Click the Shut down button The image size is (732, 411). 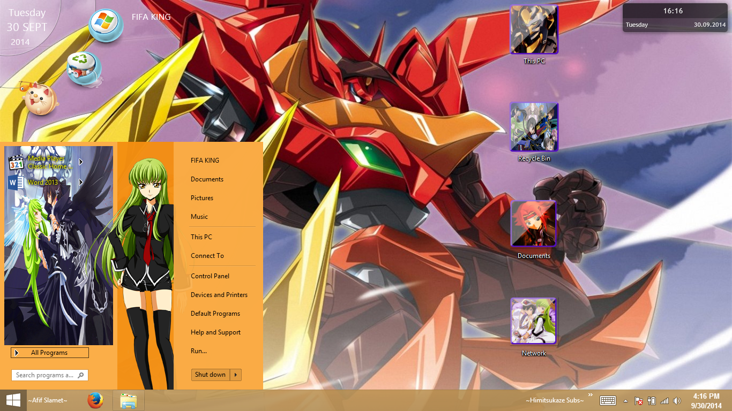211,375
